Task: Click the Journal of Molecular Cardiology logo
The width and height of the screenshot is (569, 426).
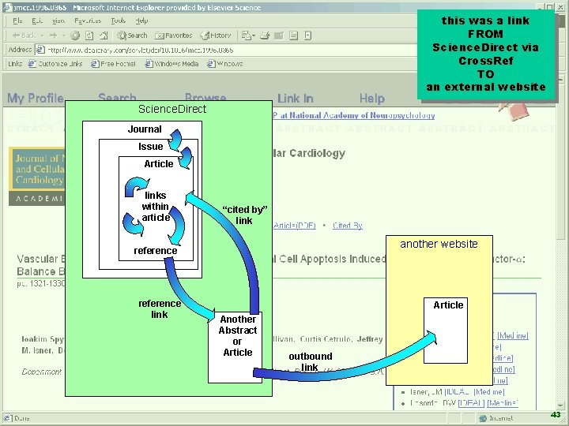Action: tap(36, 177)
